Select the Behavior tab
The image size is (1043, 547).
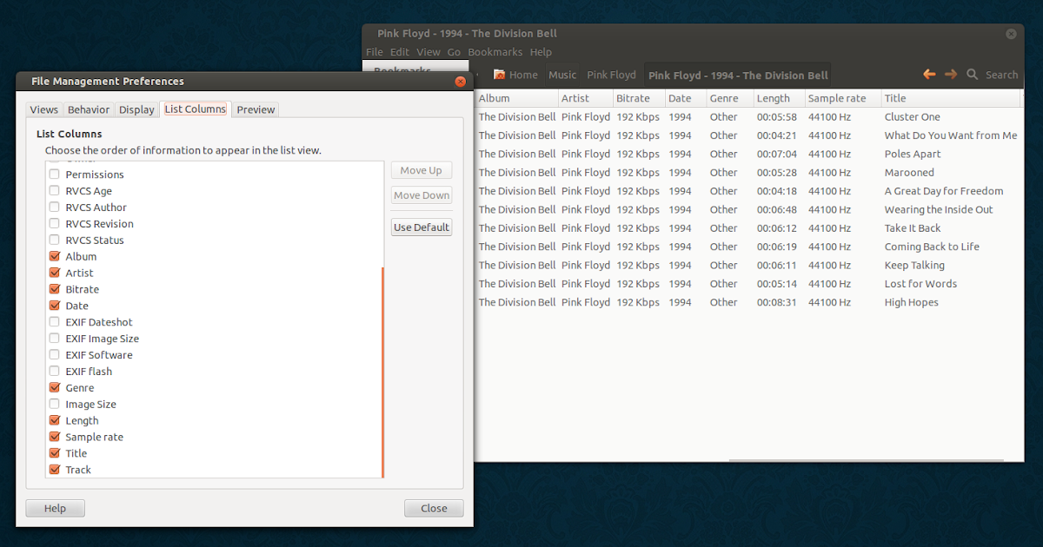tap(90, 109)
